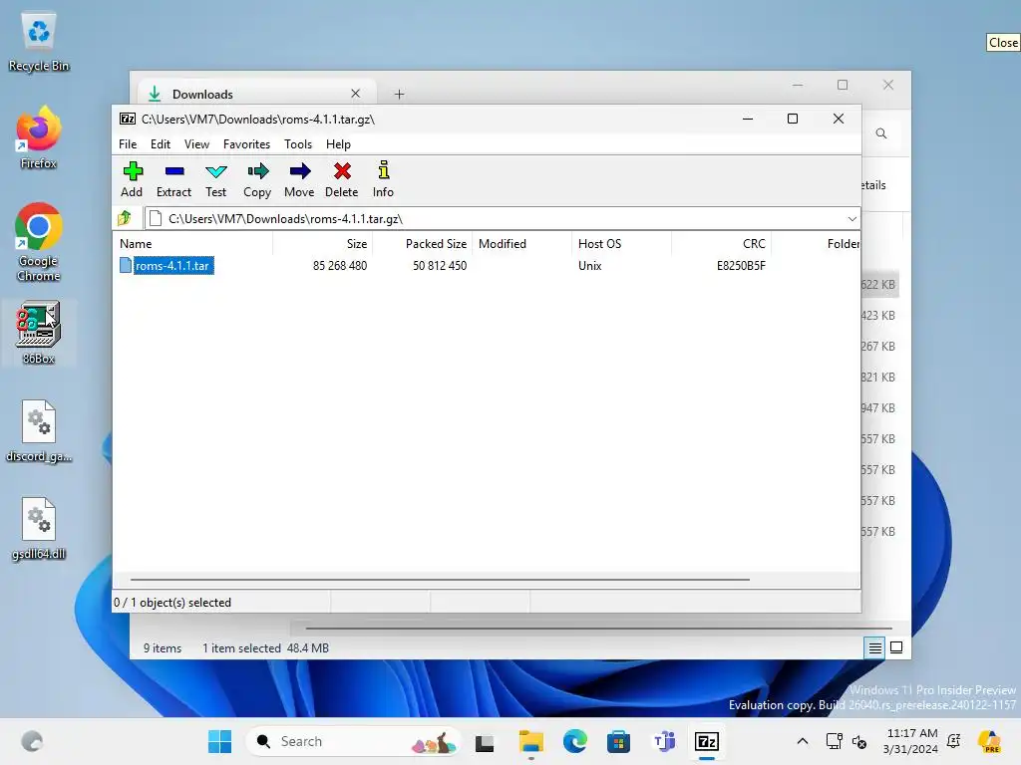Open File Explorer from the taskbar

pyautogui.click(x=530, y=741)
